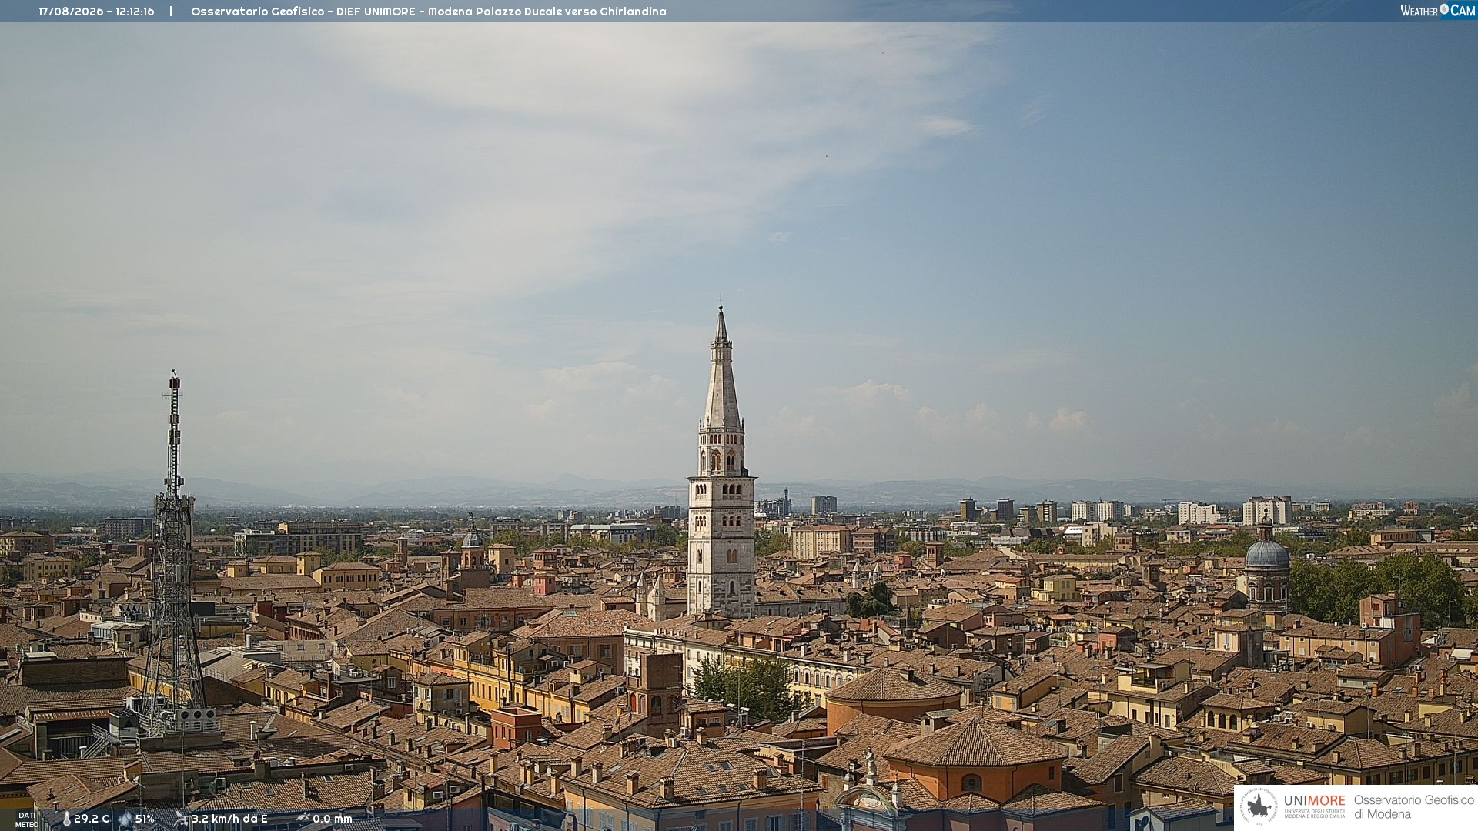Screen dimensions: 1478x831
Task: Click the 51% humidity value
Action: coord(145,819)
